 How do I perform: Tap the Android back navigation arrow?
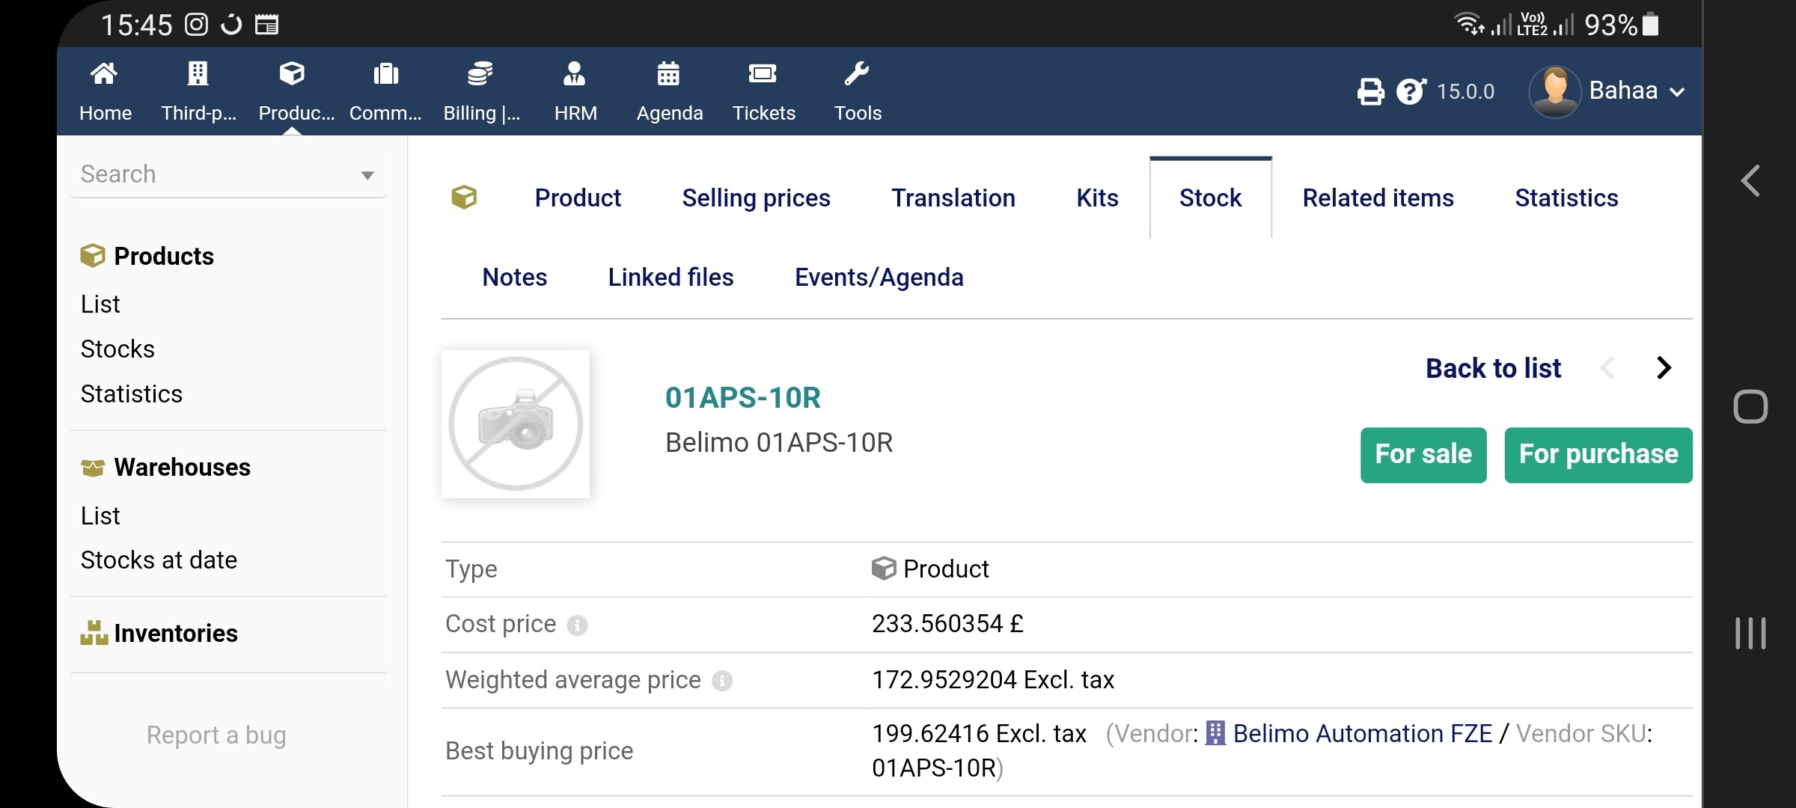click(x=1751, y=181)
